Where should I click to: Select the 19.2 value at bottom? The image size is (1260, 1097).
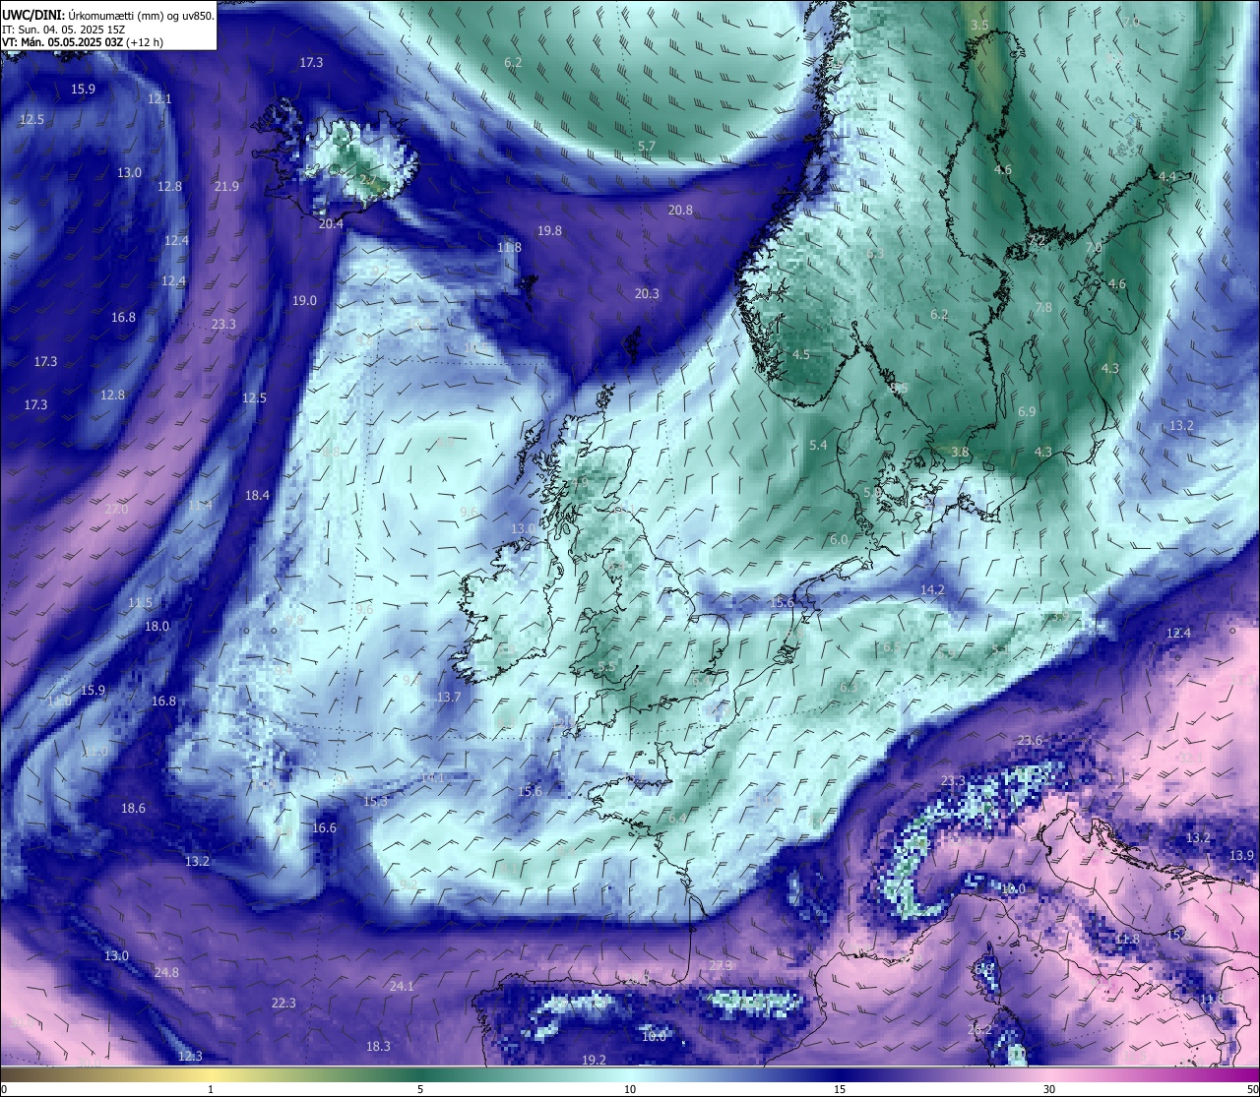[594, 1061]
